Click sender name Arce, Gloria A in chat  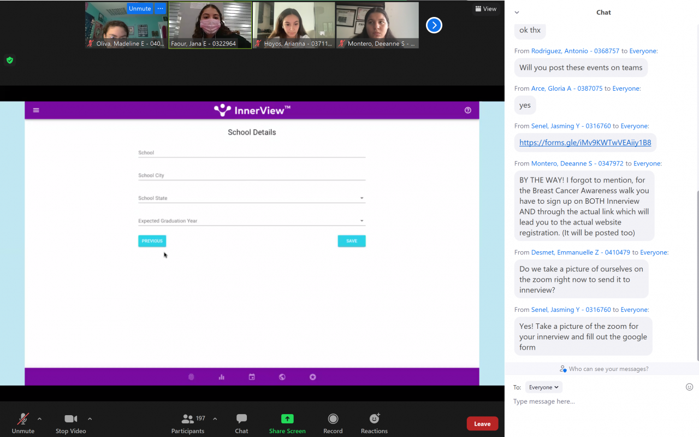567,88
